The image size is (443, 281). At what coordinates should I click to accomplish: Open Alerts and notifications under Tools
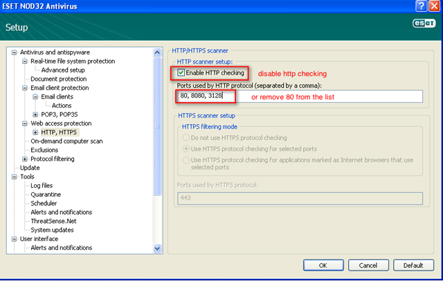62,212
